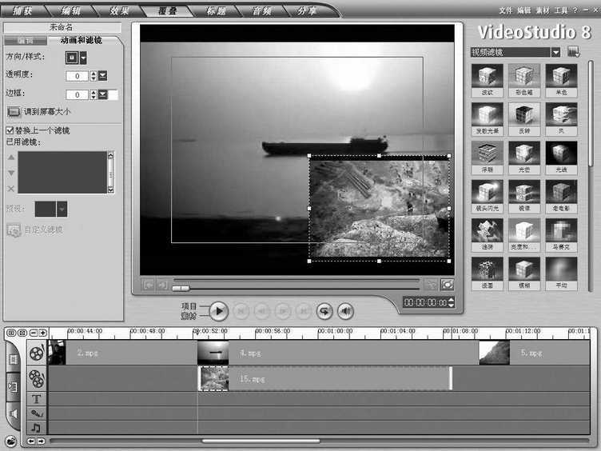Switch to the 标题 step tab
Viewport: 601px width, 451px height.
click(216, 11)
